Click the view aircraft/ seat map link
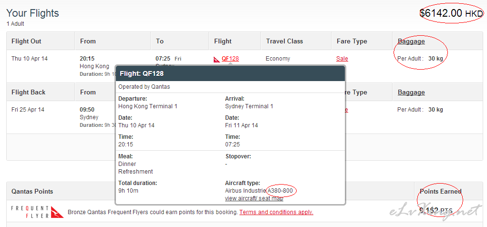 (254, 198)
